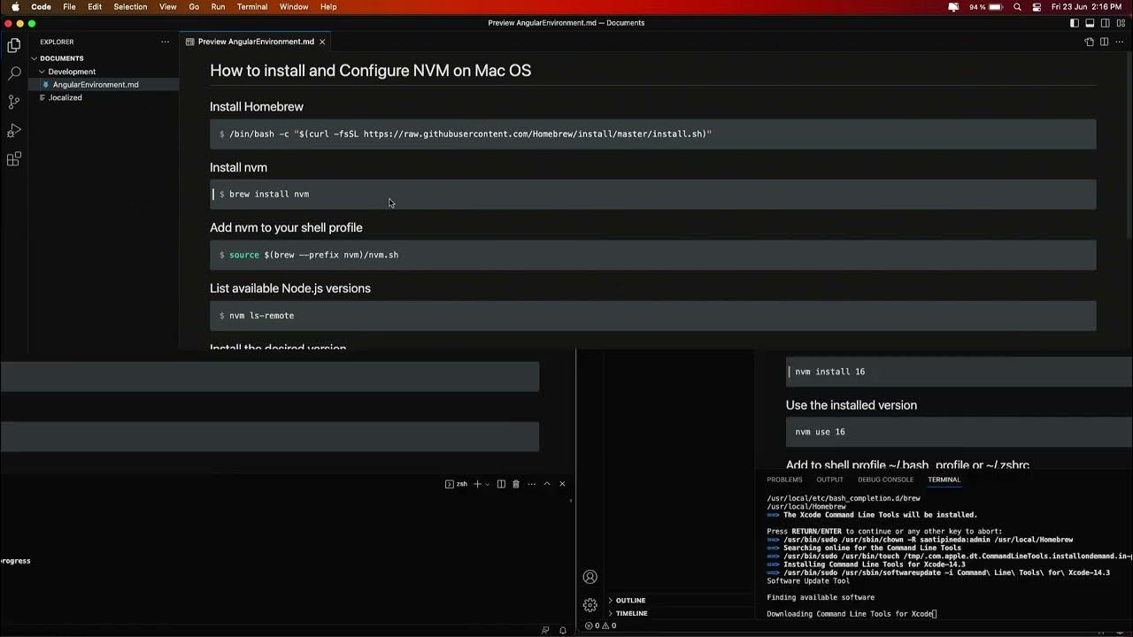Click the feedback icon in status bar
The width and height of the screenshot is (1133, 637).
(545, 631)
